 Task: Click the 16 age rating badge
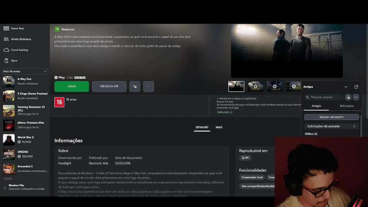coord(59,102)
